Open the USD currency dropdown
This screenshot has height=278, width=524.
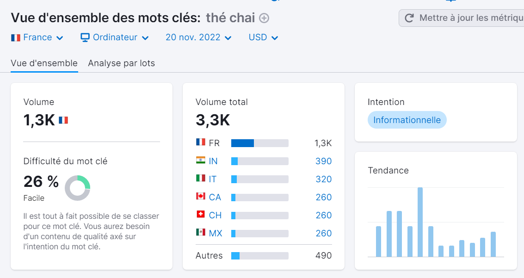coord(262,37)
